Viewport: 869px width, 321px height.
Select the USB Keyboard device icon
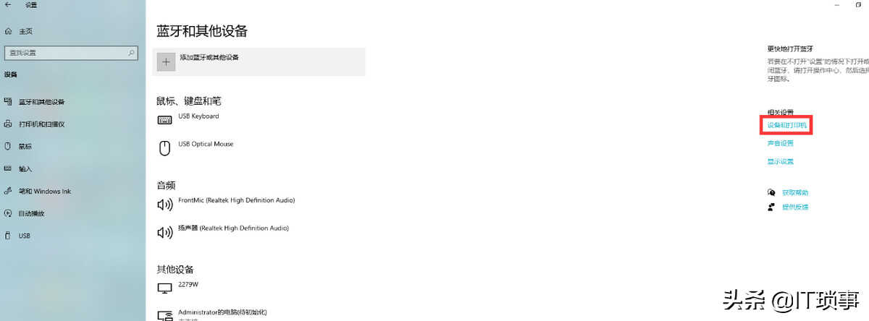tap(164, 119)
